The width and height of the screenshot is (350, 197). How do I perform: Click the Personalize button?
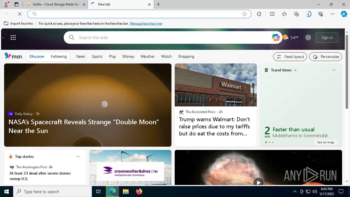click(x=326, y=57)
